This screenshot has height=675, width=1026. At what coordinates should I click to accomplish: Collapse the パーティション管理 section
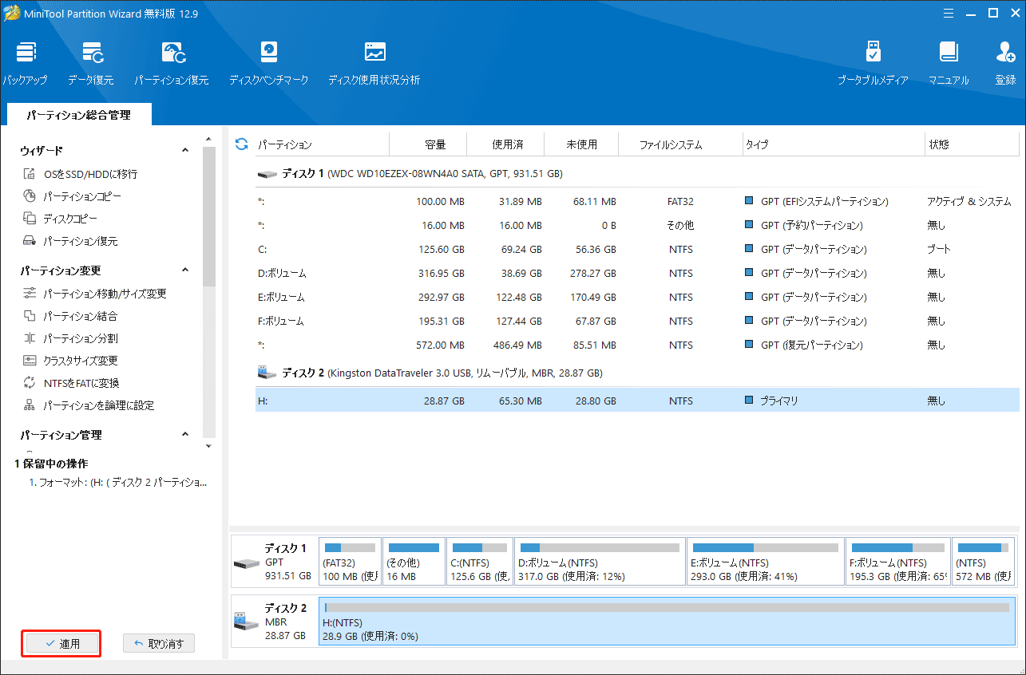tap(185, 435)
